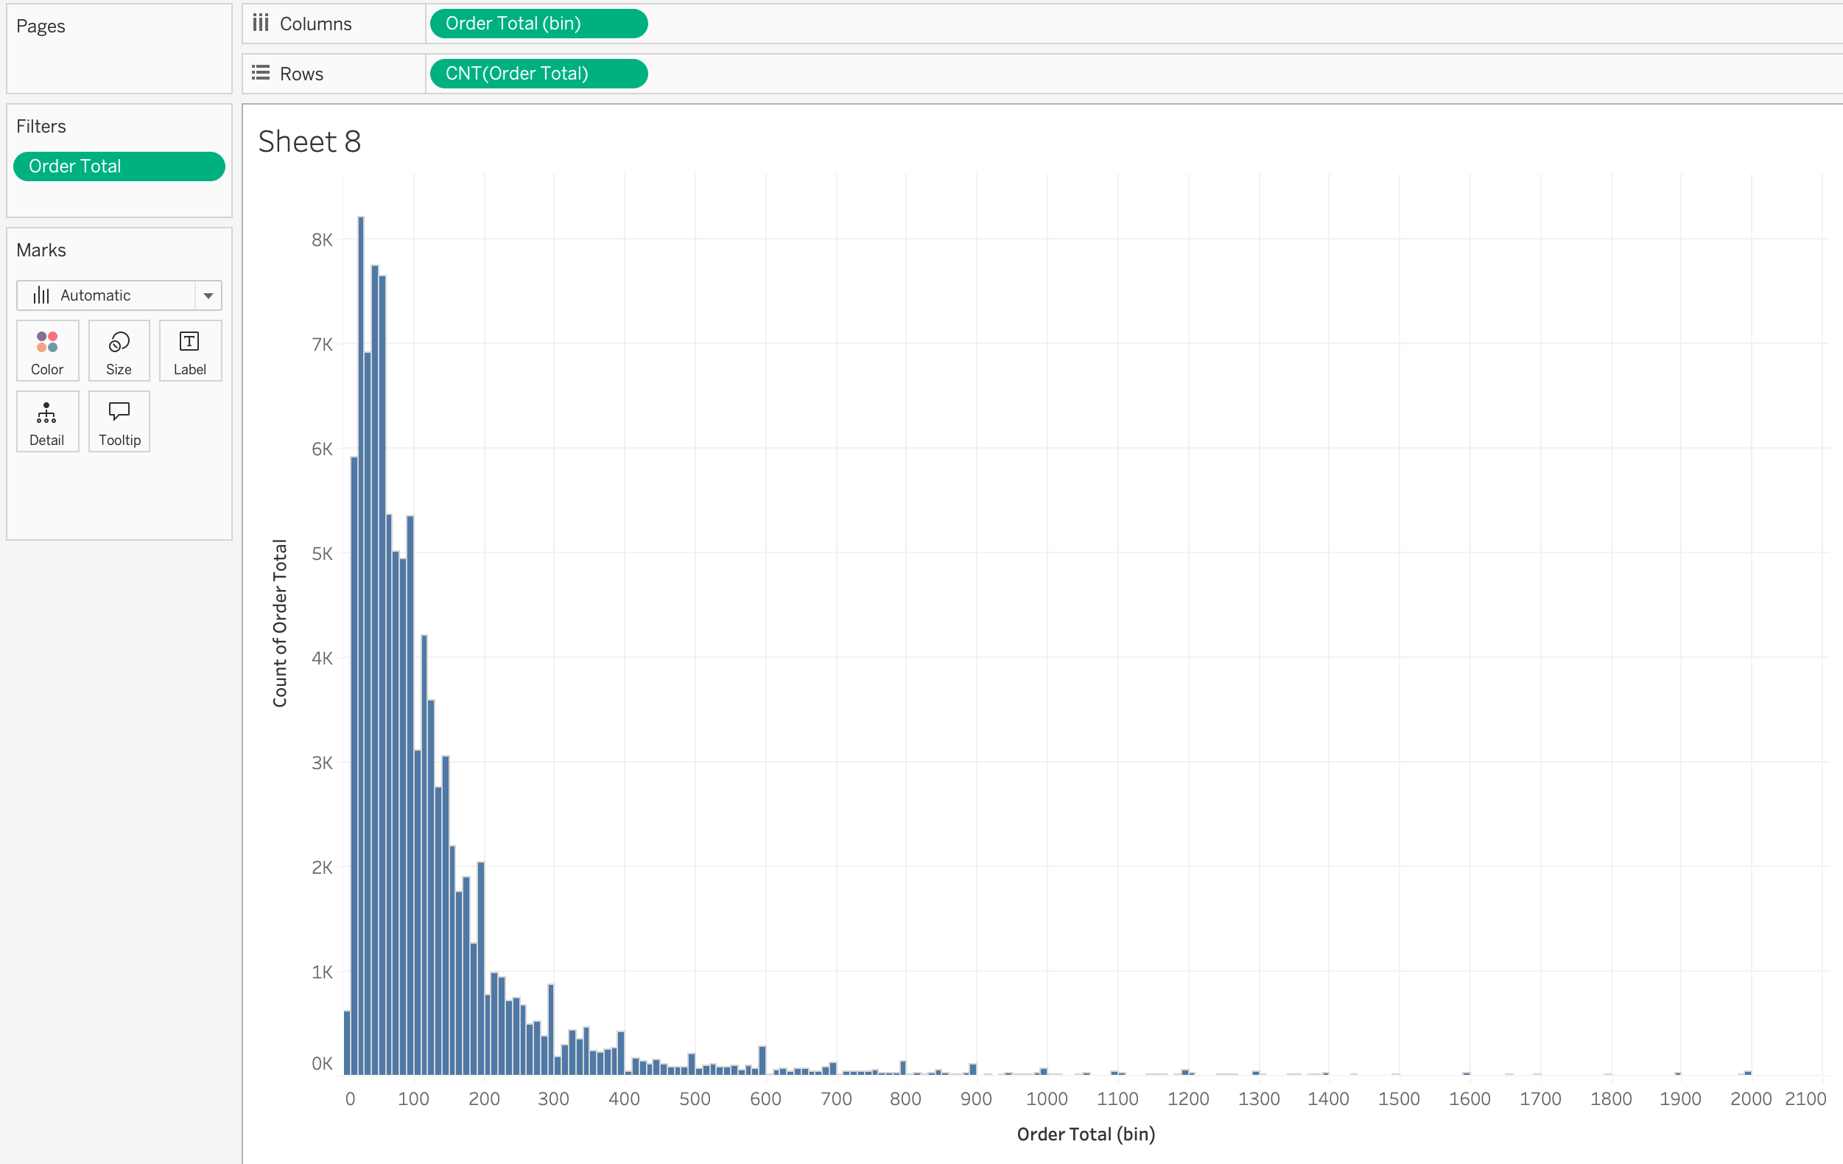Open the Size marks card

tap(119, 341)
